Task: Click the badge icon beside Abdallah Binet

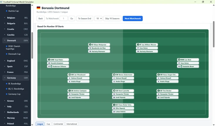Action: [182, 66]
